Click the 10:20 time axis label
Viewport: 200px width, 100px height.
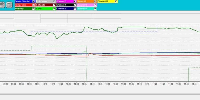[x=61, y=84]
